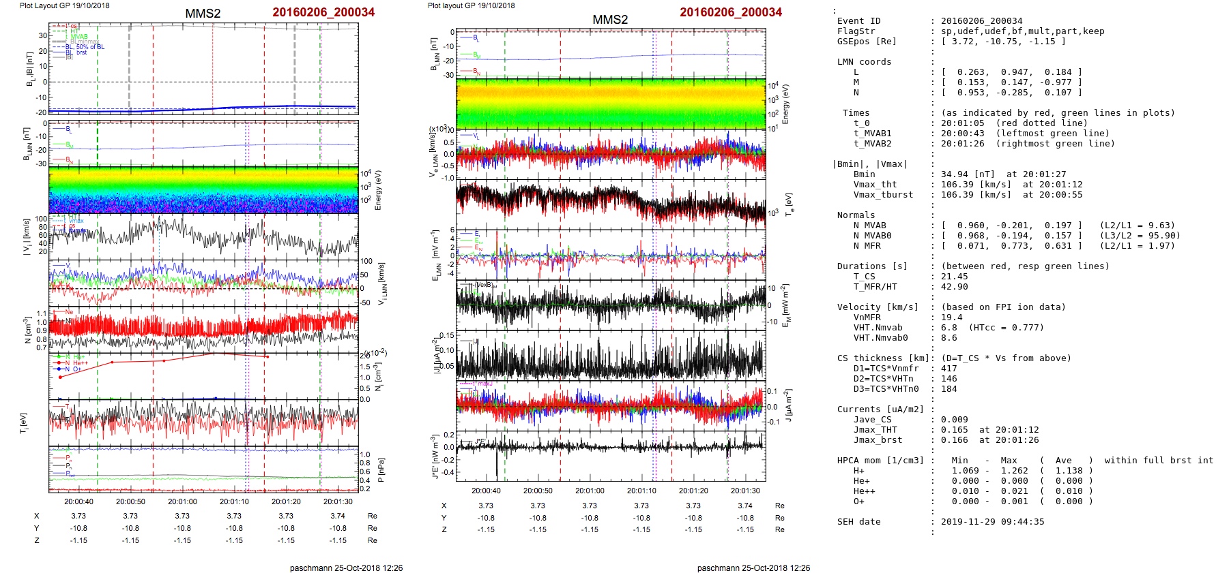Click the 20:01:30 time tick on right plot

pos(745,491)
